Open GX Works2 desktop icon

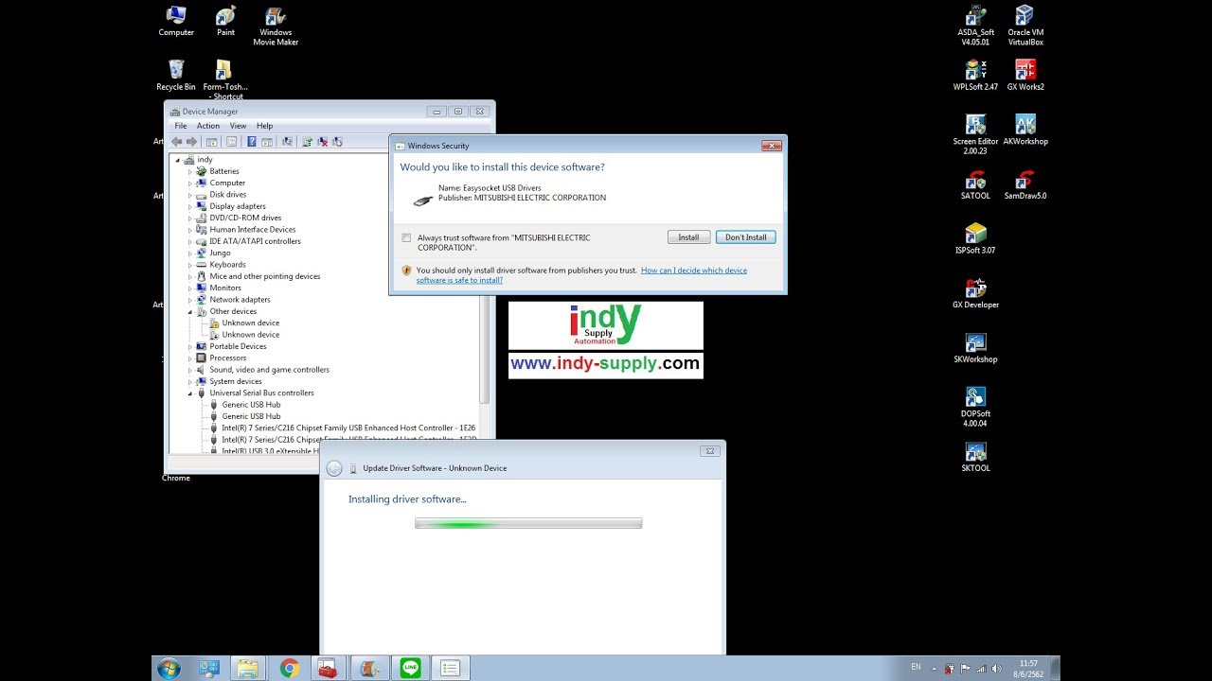point(1025,76)
